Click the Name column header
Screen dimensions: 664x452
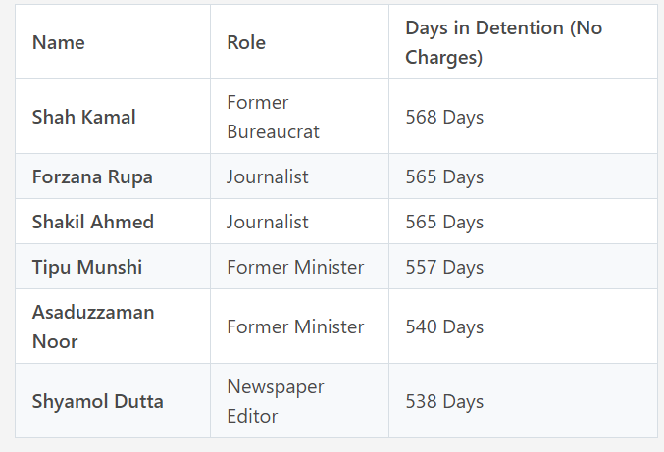point(59,42)
